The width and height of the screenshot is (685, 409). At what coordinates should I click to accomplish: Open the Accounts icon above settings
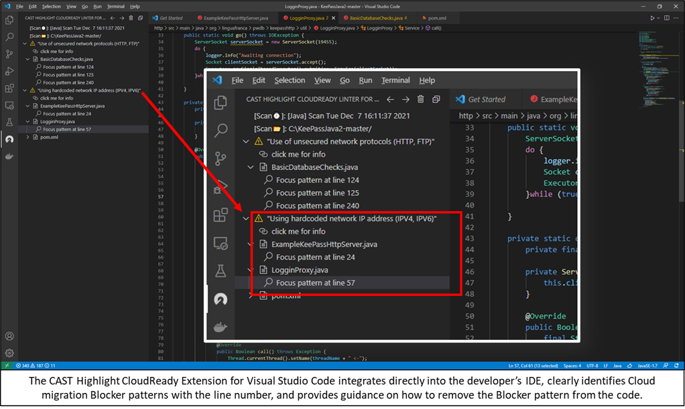pyautogui.click(x=9, y=336)
